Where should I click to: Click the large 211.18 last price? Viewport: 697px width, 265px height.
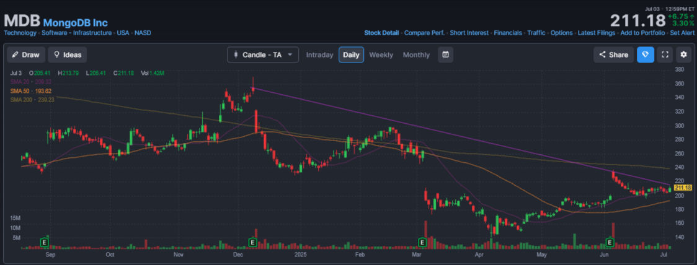tap(637, 21)
